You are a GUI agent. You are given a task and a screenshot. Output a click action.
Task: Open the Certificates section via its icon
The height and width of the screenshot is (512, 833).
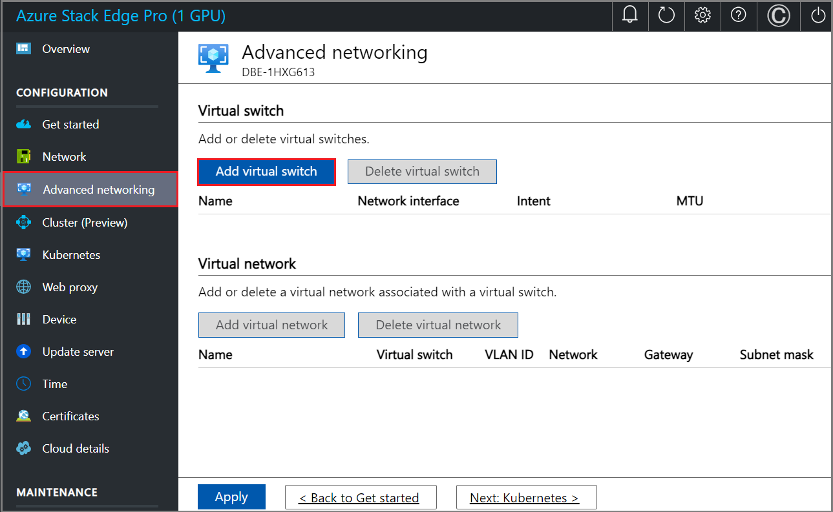25,416
